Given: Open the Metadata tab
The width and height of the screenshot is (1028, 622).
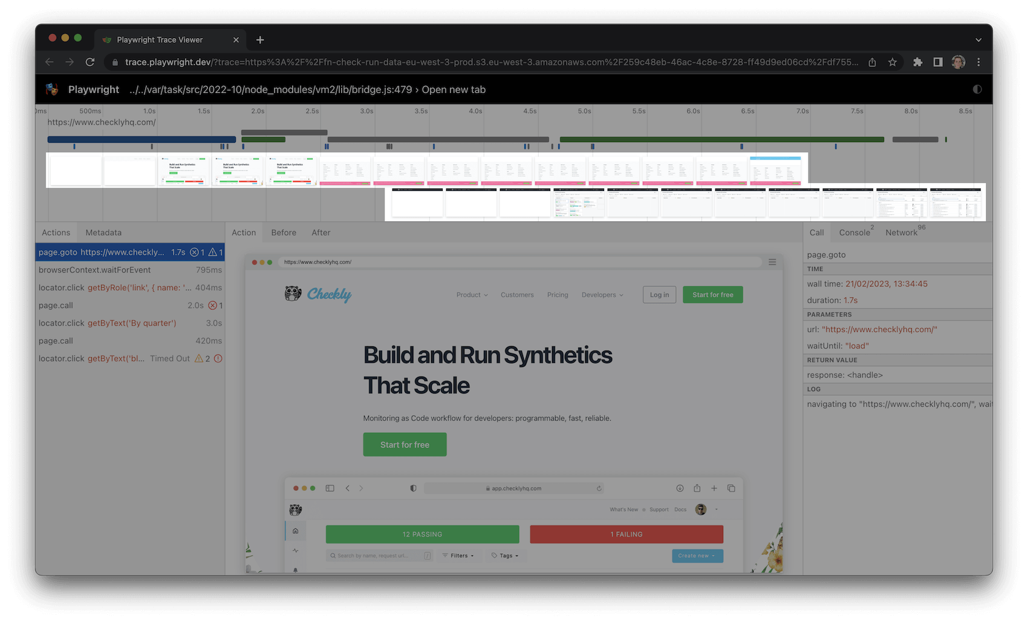Looking at the screenshot, I should [103, 232].
